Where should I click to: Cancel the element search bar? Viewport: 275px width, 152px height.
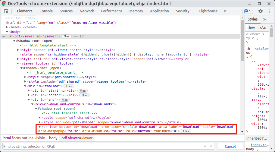tap(230, 146)
